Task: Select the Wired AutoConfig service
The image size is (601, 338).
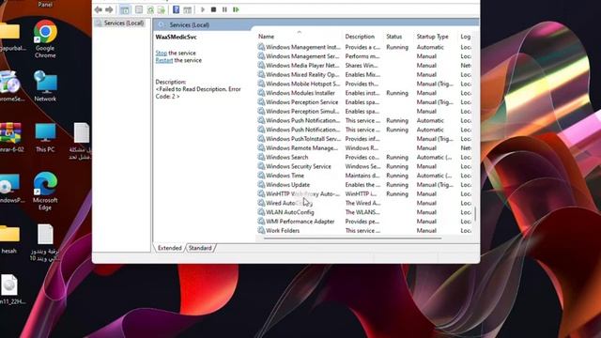Action: [x=363, y=203]
